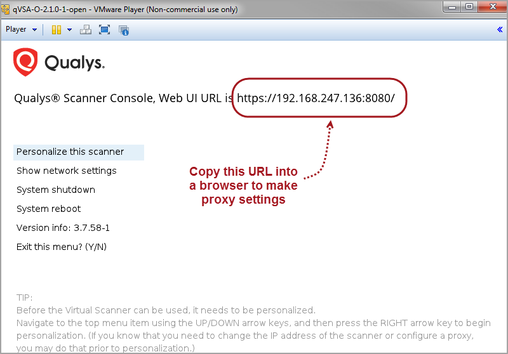Select Exit this menu? (Y/N)
508x354 pixels.
coord(62,247)
